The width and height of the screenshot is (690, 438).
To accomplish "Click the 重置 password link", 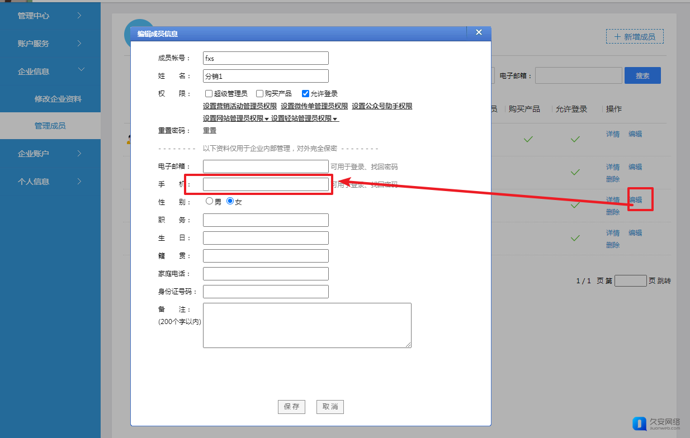I will pyautogui.click(x=210, y=131).
